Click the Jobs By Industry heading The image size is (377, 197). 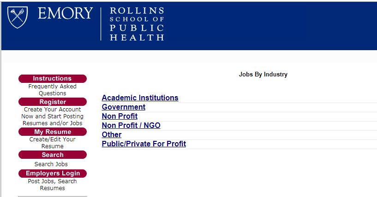263,74
